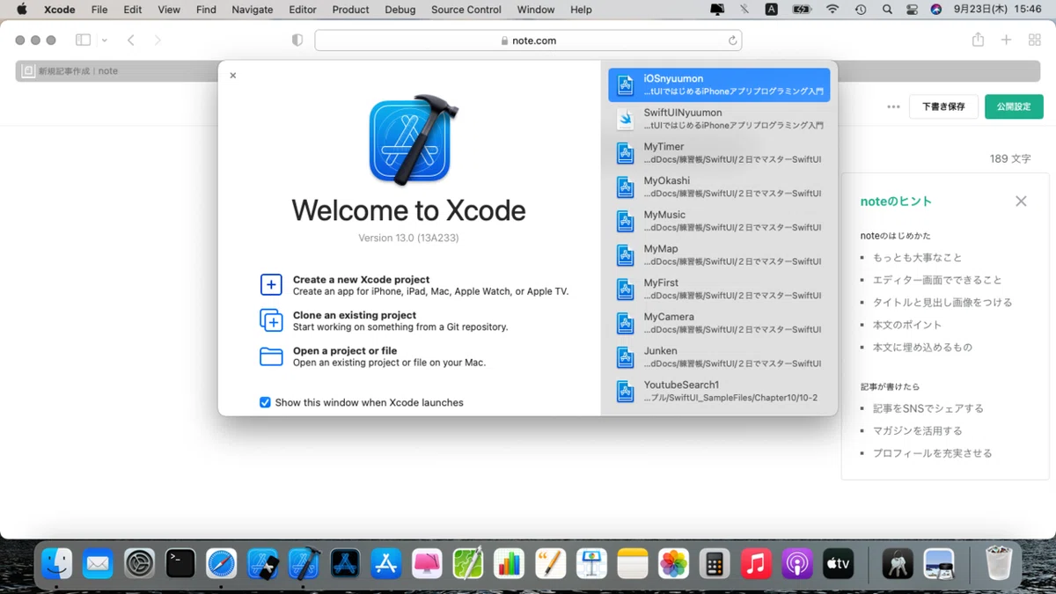Open the Apple TV app in the Dock

(839, 563)
